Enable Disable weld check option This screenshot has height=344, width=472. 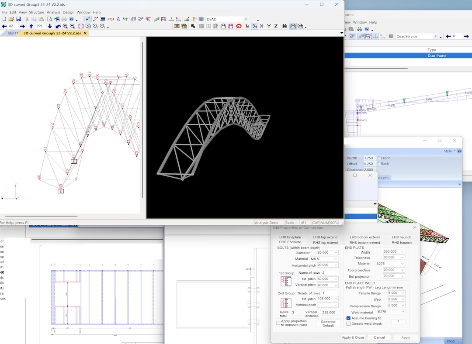click(x=348, y=323)
